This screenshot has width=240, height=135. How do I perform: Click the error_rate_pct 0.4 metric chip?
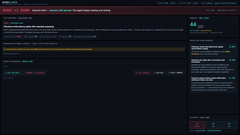[48, 37]
